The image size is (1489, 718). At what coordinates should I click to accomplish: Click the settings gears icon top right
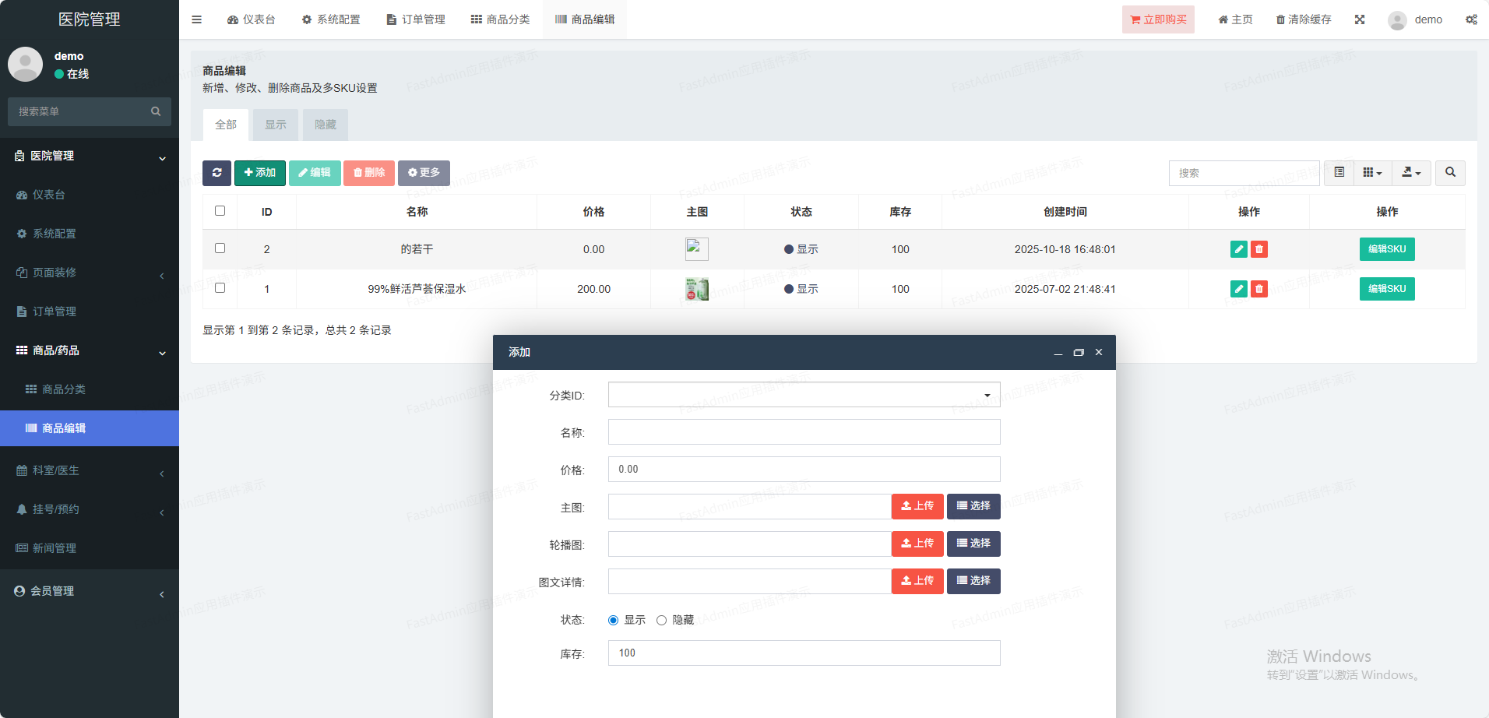coord(1471,19)
